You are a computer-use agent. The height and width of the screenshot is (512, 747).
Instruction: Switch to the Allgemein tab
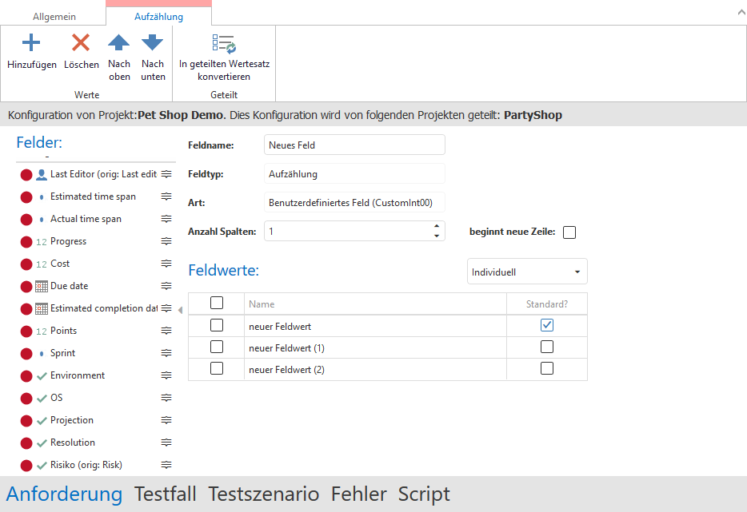(52, 16)
